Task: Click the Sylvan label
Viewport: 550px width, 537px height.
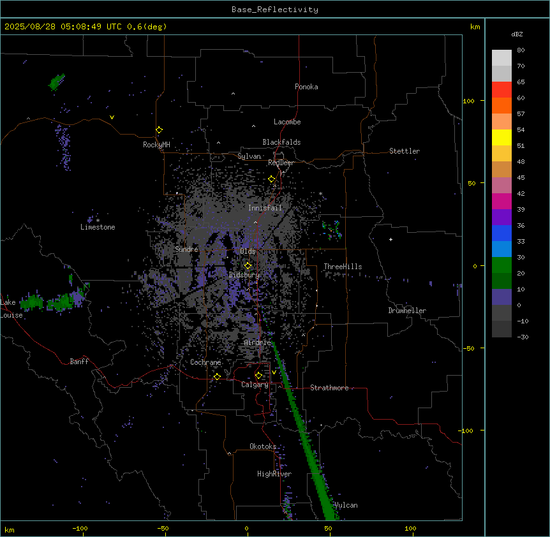Action: (249, 156)
